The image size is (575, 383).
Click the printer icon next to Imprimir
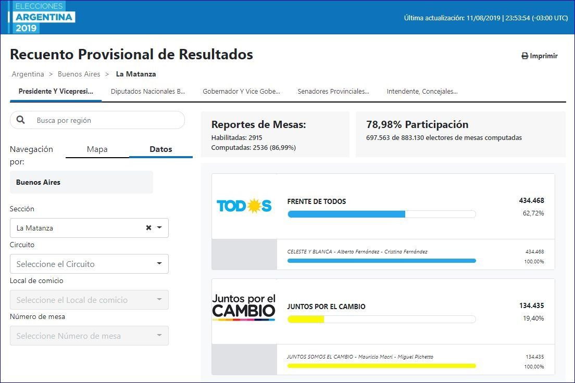tap(524, 56)
